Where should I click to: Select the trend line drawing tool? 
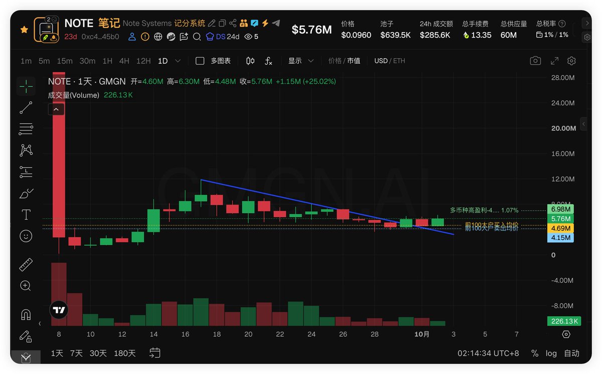point(26,107)
